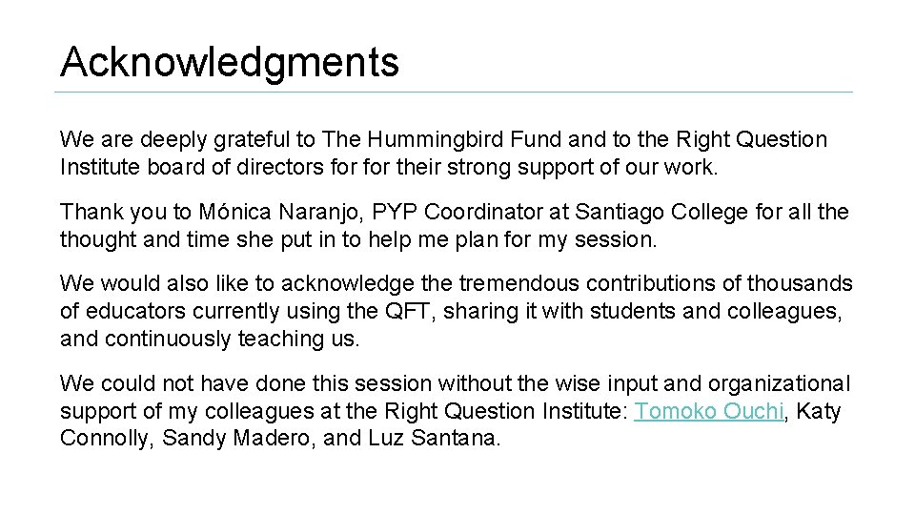
Task: Open the Tomoko Ouchi hyperlink
Action: pyautogui.click(x=708, y=411)
